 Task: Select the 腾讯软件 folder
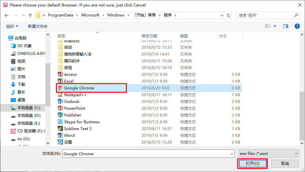tap(69, 61)
